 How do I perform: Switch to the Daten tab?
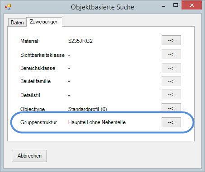17,23
